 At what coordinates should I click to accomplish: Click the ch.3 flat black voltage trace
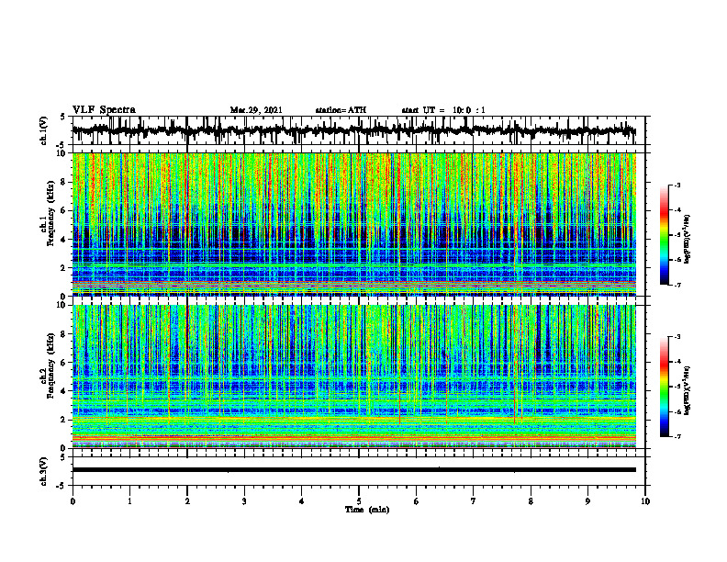353,470
